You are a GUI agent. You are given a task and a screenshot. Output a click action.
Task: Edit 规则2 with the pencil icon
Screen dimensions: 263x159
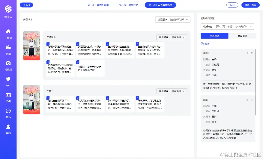(x=248, y=100)
